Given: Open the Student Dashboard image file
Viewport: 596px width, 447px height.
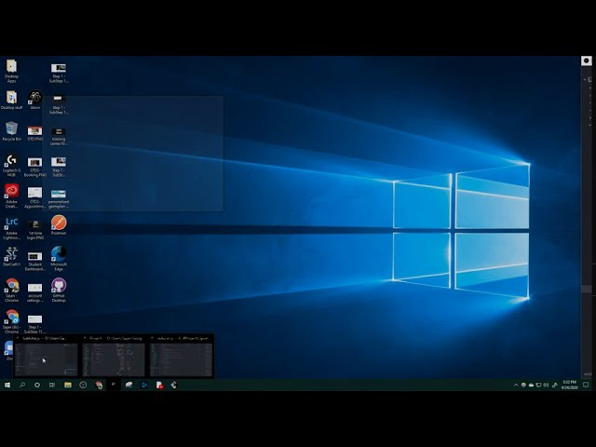Looking at the screenshot, I should tap(35, 256).
